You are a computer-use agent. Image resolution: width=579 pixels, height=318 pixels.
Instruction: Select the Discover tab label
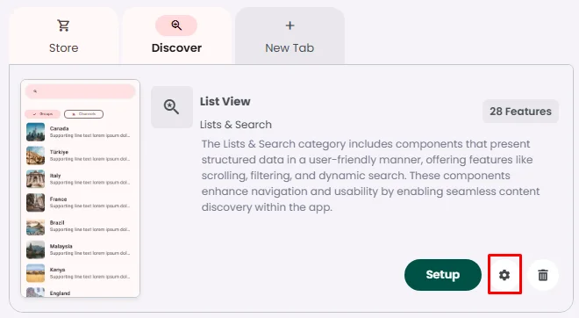pos(176,47)
